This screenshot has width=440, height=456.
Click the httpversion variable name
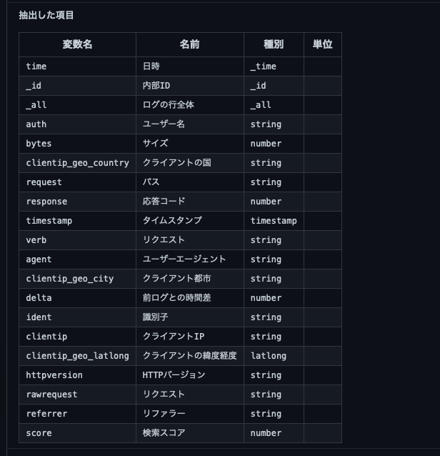pyautogui.click(x=54, y=375)
